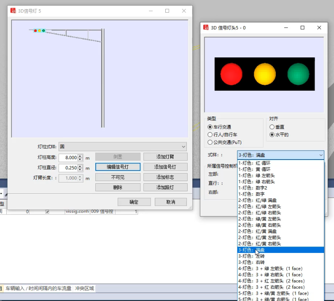The height and width of the screenshot is (301, 334).
Task: Click the 添加灯臂 button
Action: [x=165, y=157]
